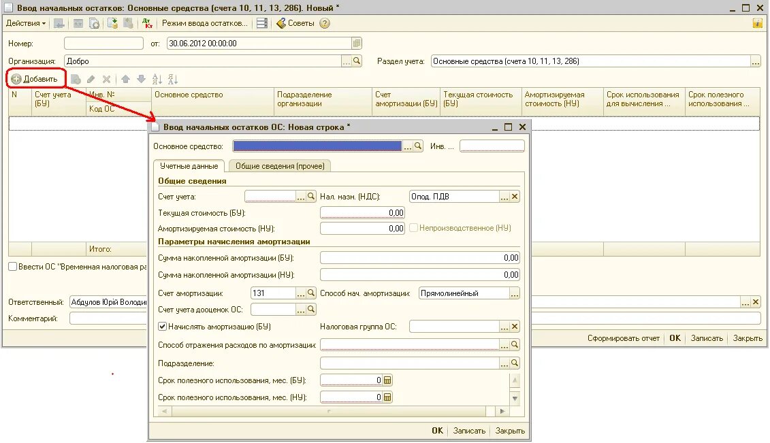Sort rows ascending with A-Я icon
Viewport: 770px width, 443px height.
pos(157,79)
